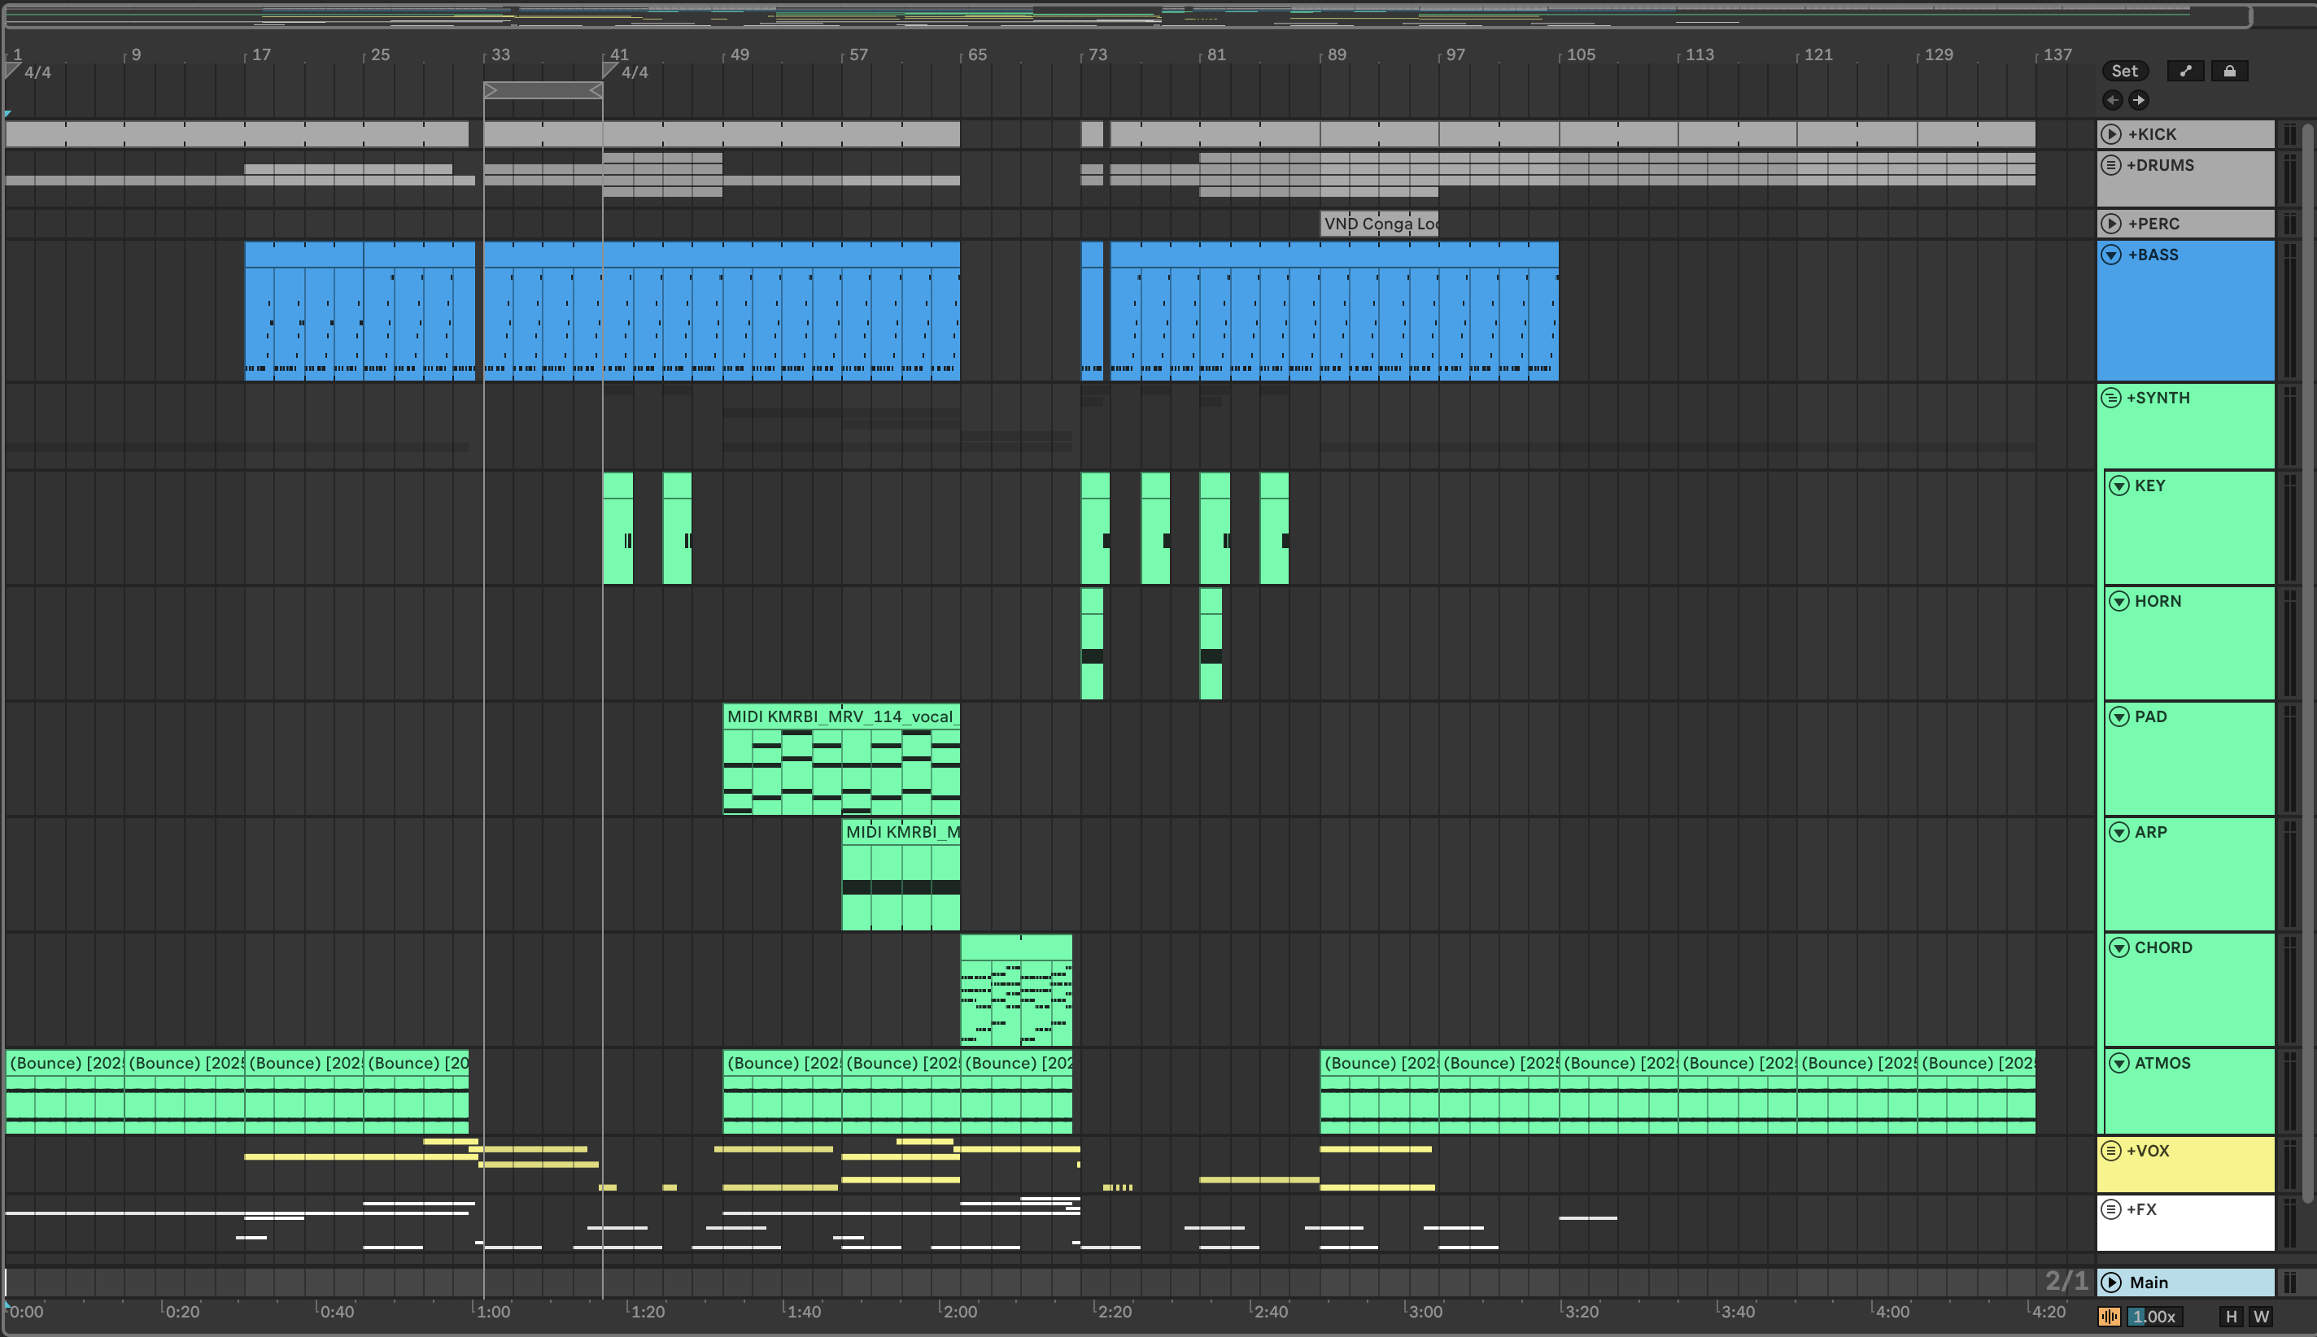Screen dimensions: 2317x1337
Task: Click the 2/1 grid size indicator
Action: [2067, 1281]
